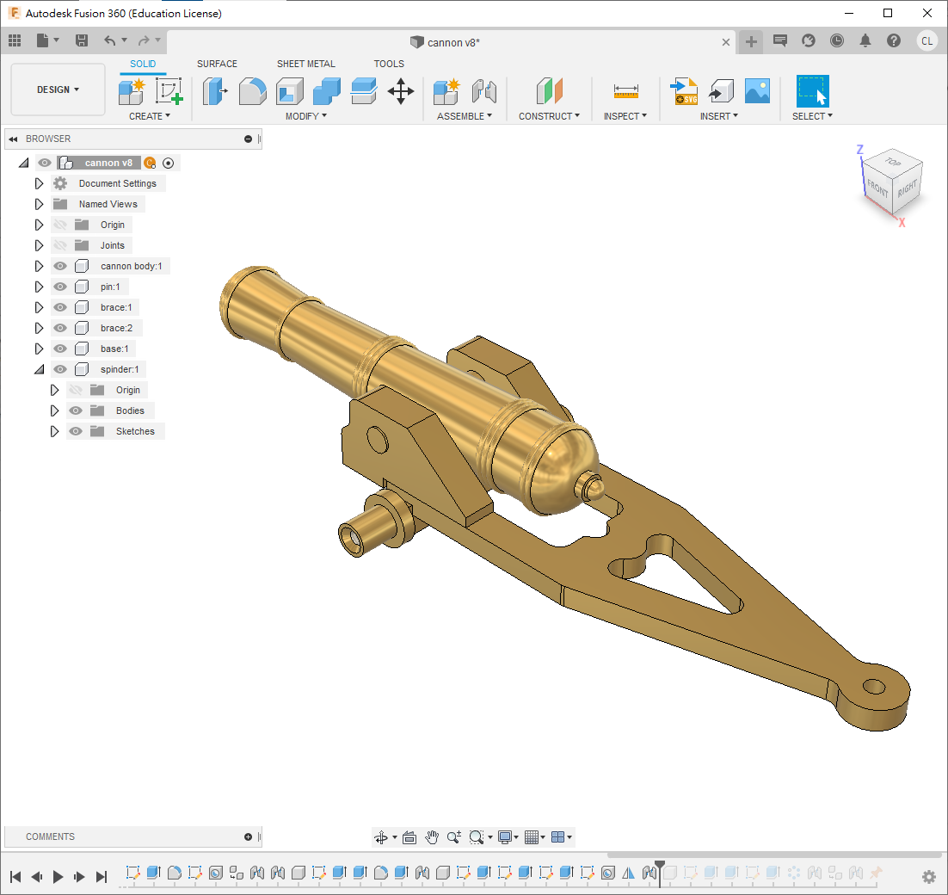Click the Save disk icon

tap(82, 40)
